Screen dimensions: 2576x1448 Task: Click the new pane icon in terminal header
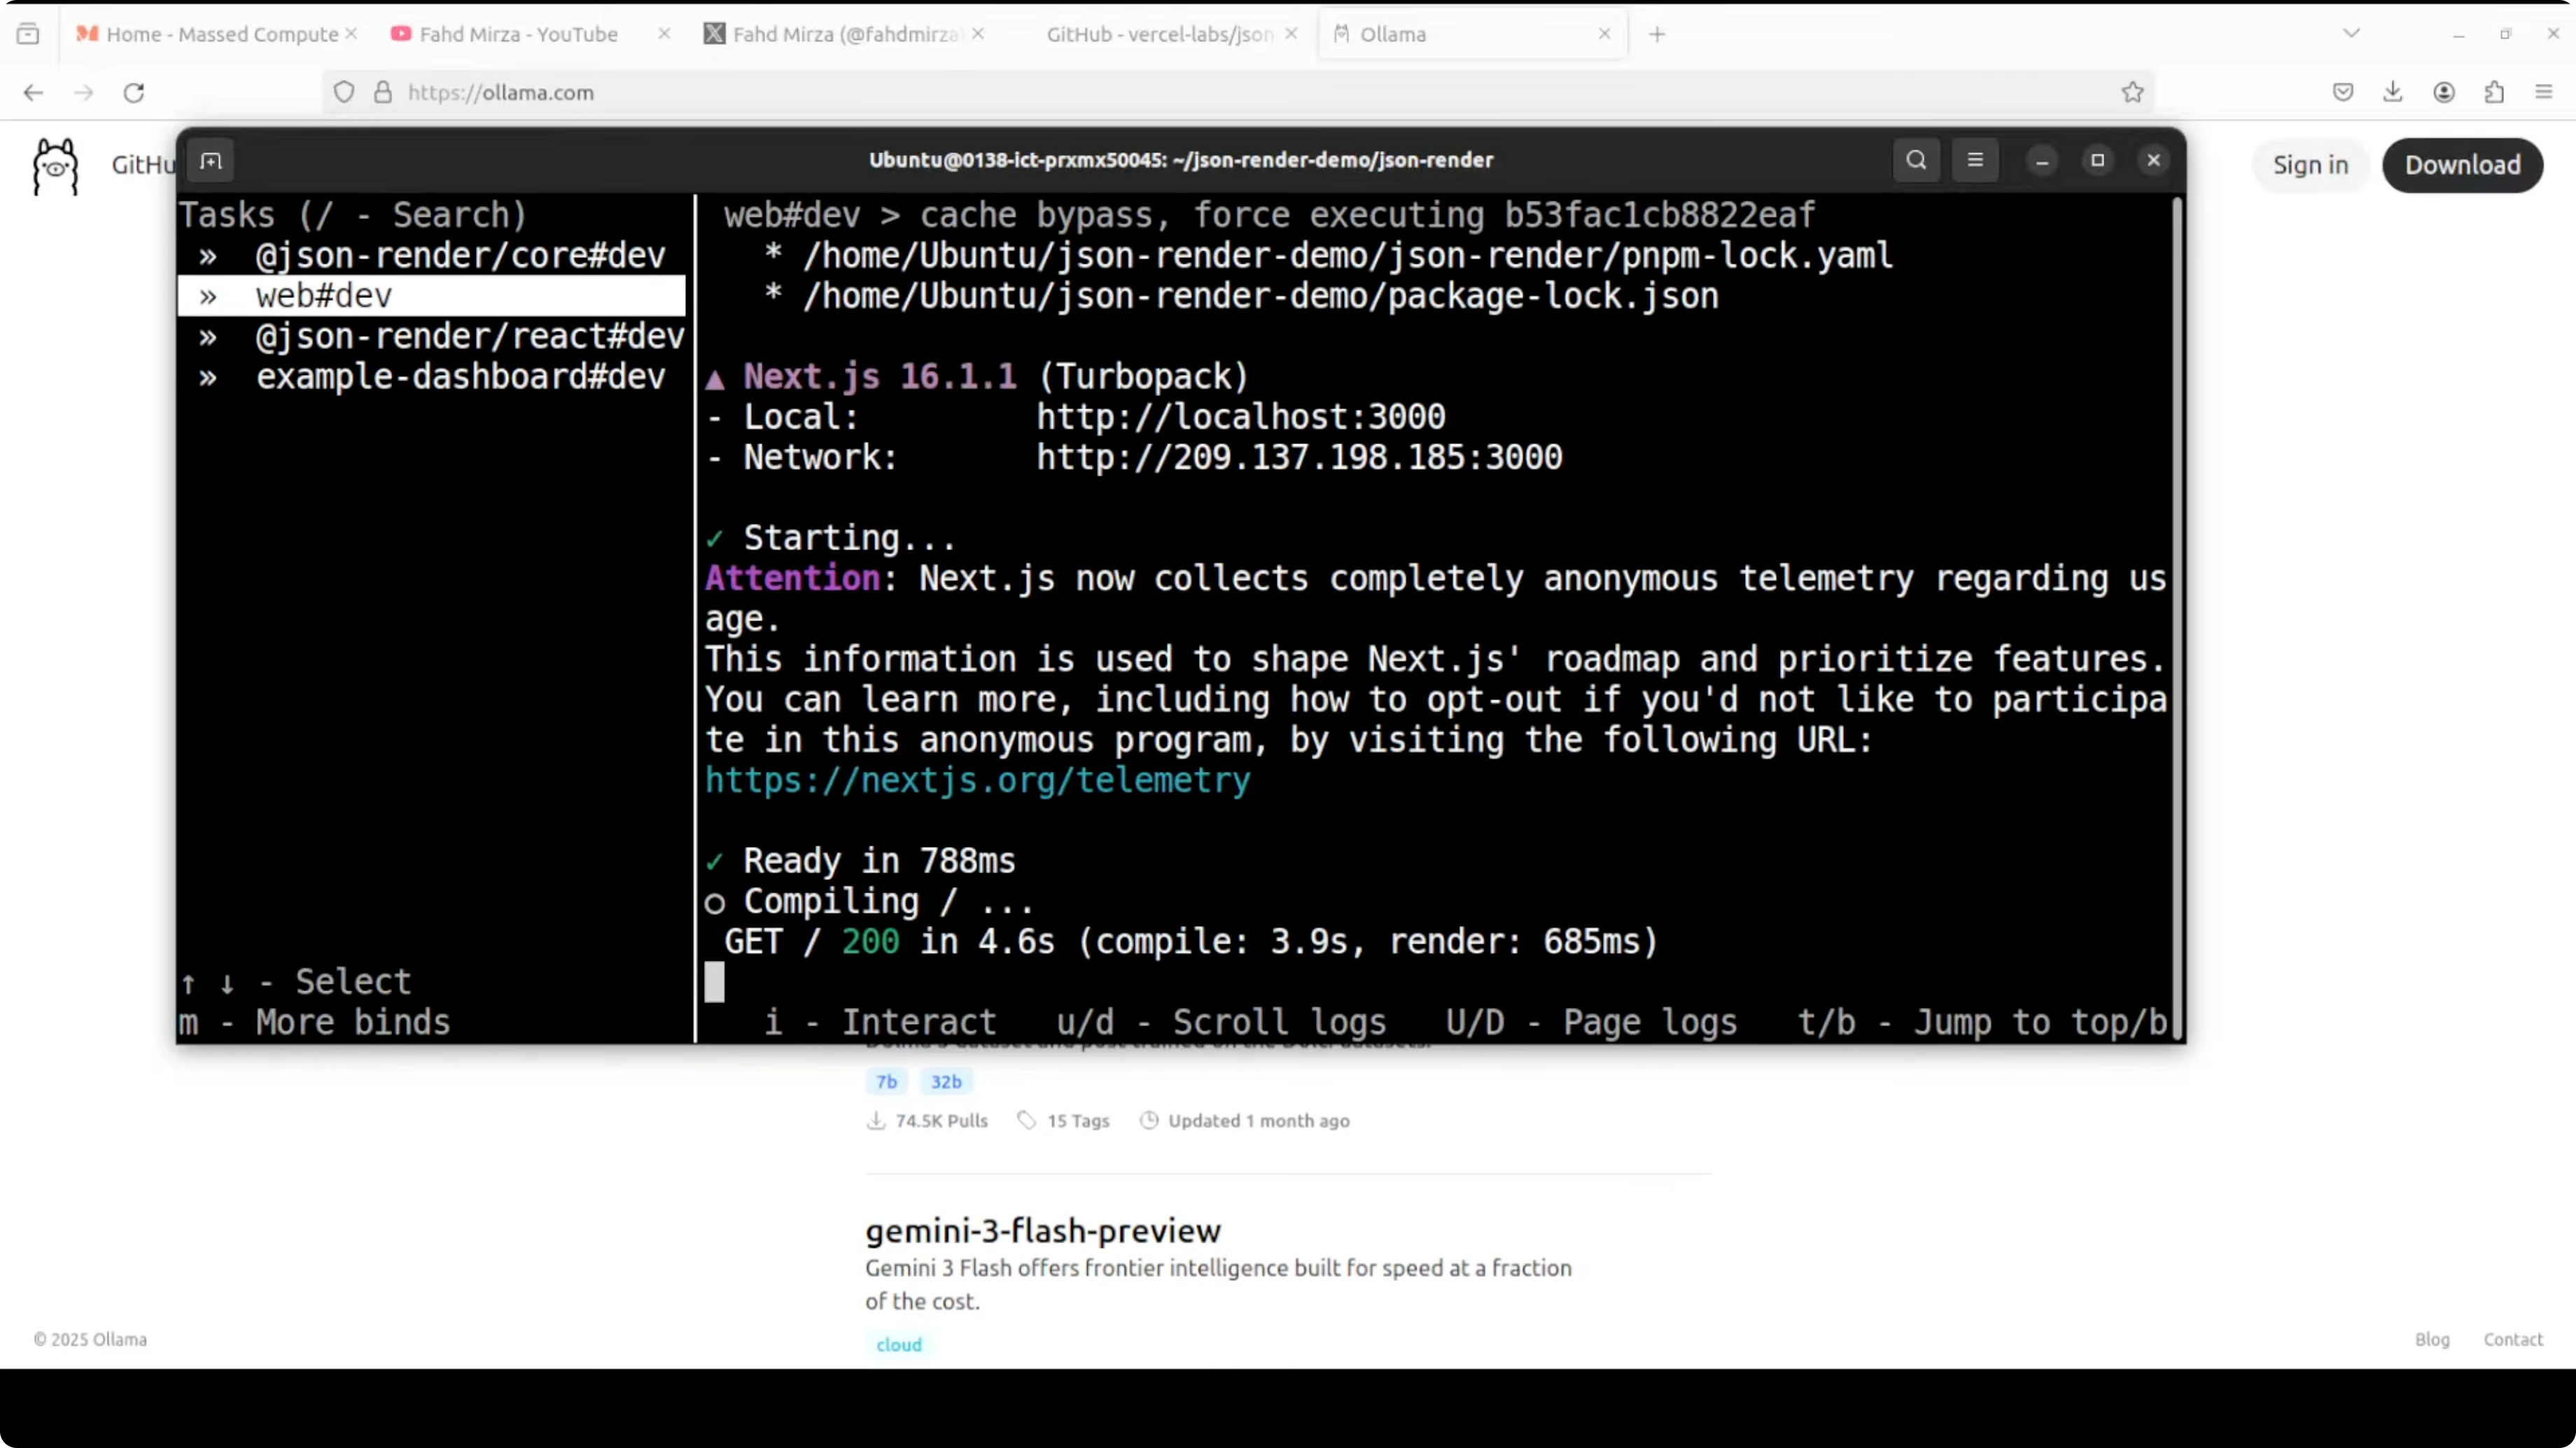point(210,160)
